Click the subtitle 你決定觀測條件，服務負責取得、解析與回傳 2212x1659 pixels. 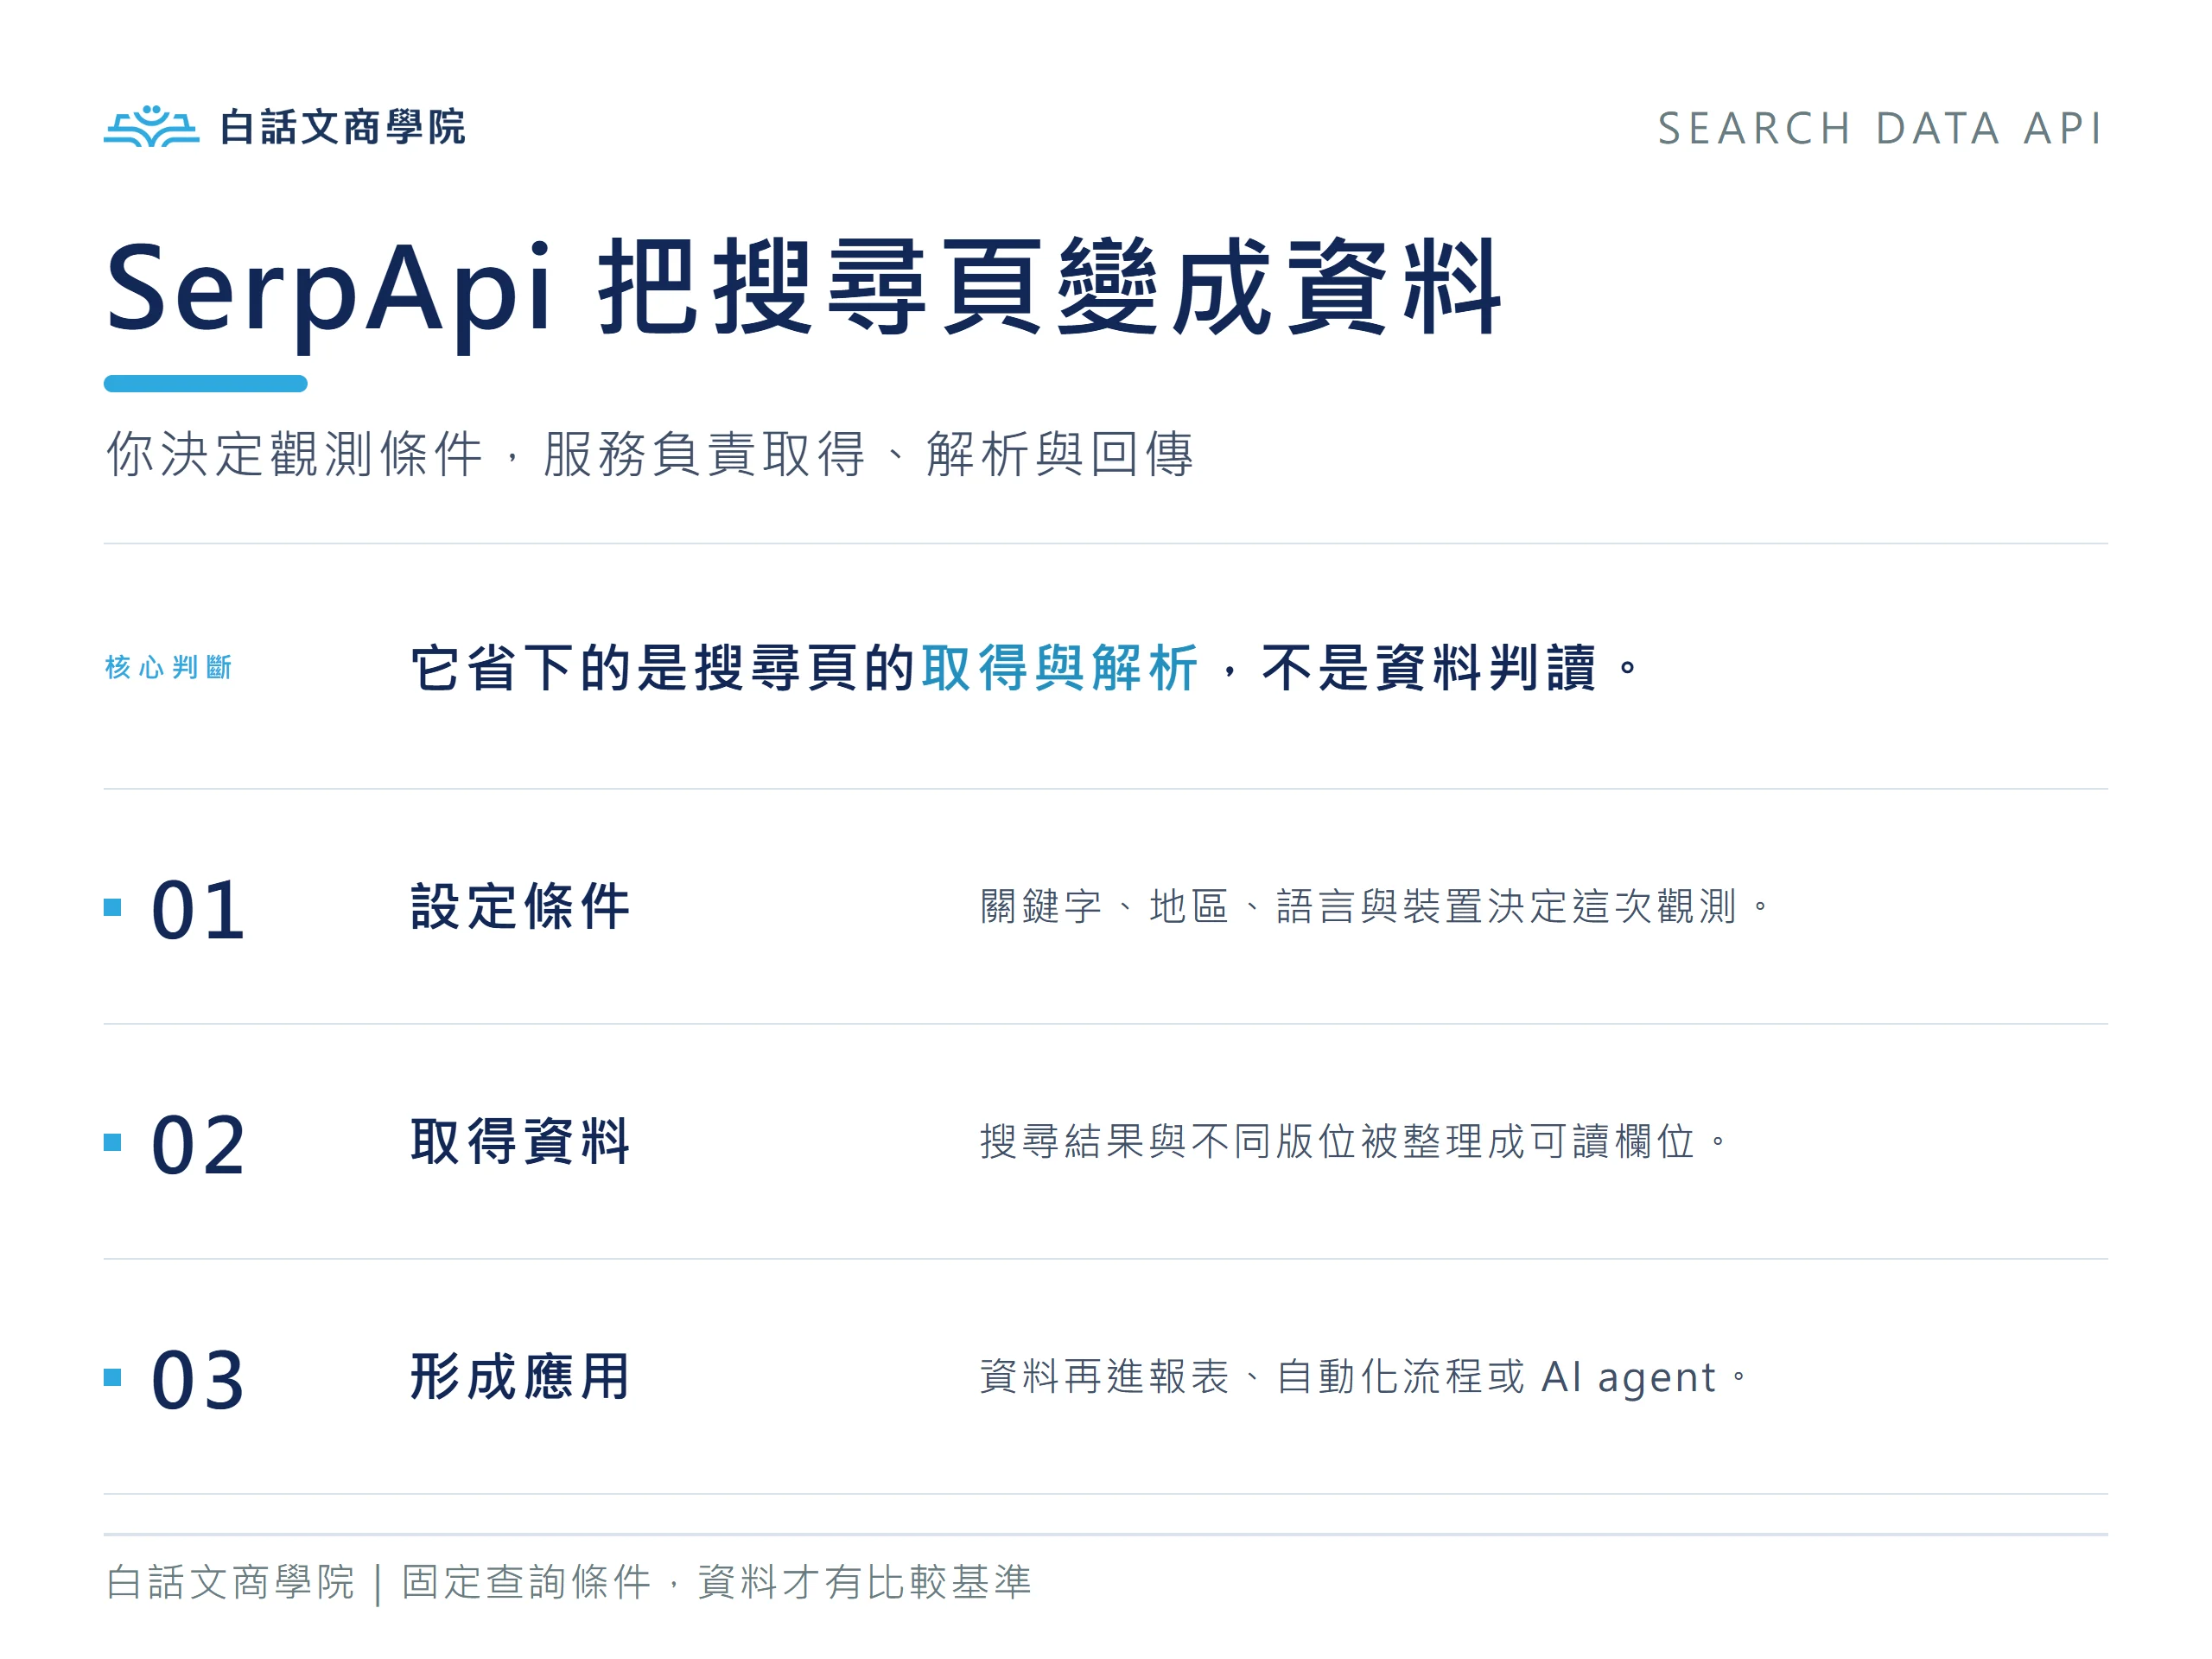(x=650, y=454)
